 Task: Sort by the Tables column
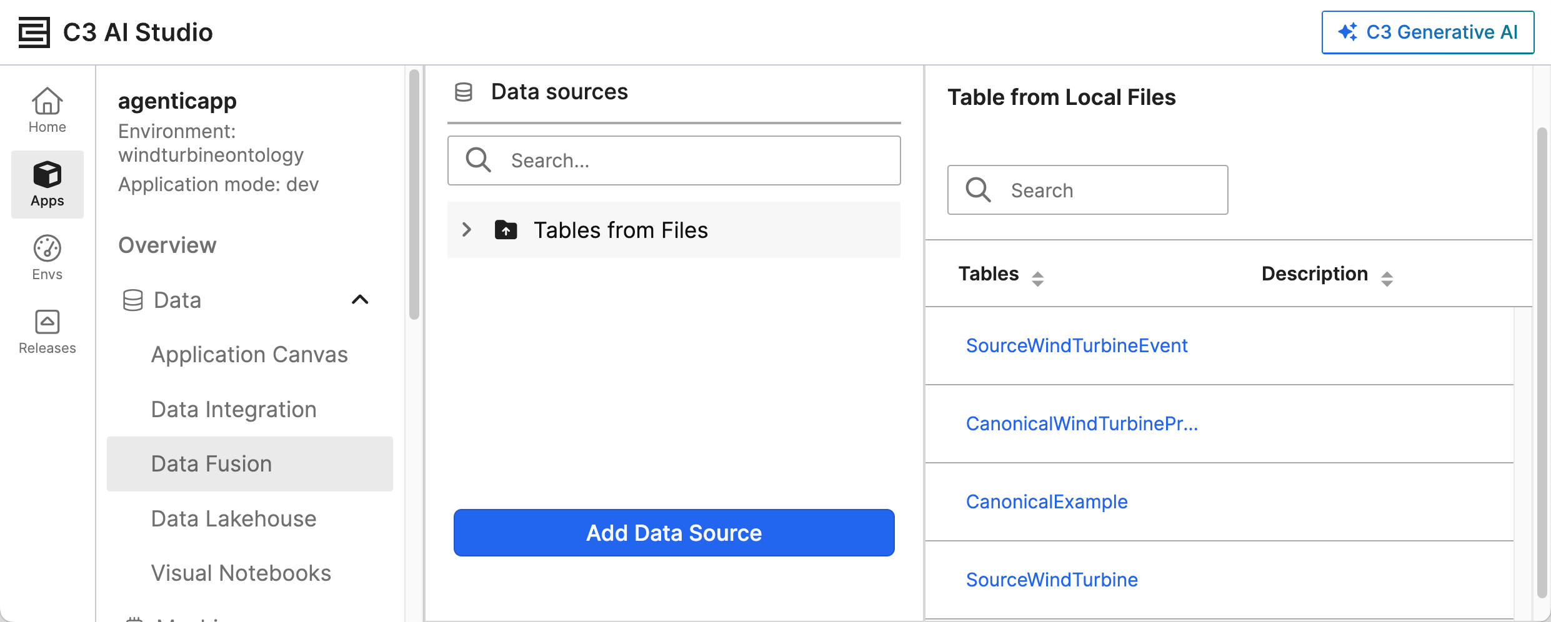[x=1037, y=279]
